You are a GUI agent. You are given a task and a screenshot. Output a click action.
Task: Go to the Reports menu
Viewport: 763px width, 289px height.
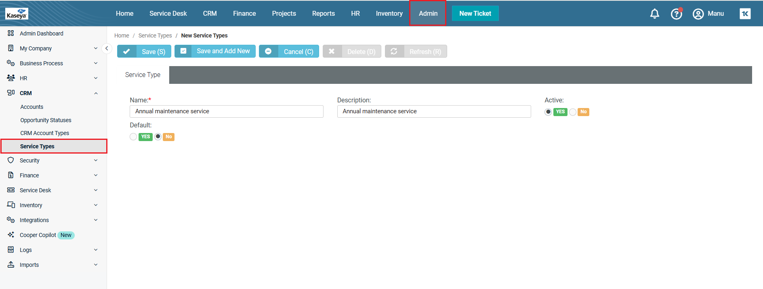tap(323, 14)
